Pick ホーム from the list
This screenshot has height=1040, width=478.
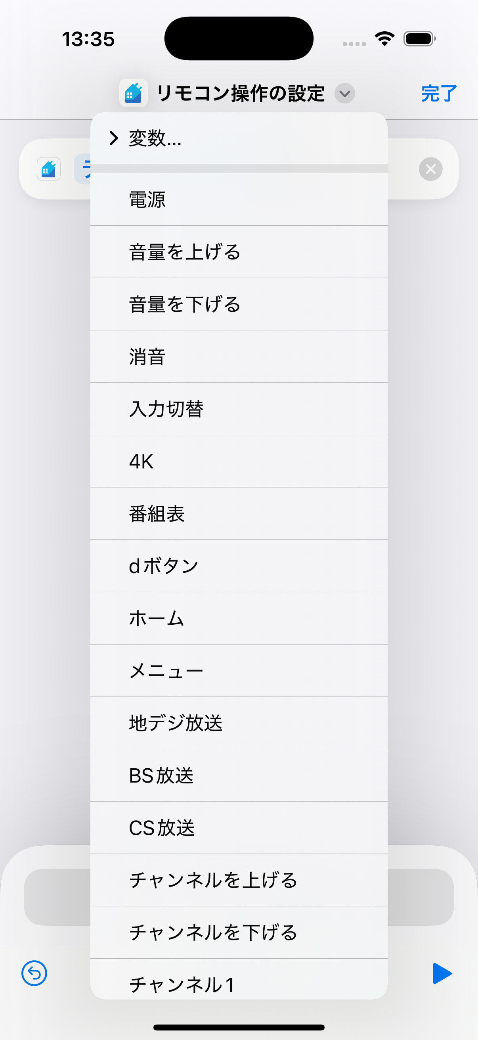click(x=239, y=618)
